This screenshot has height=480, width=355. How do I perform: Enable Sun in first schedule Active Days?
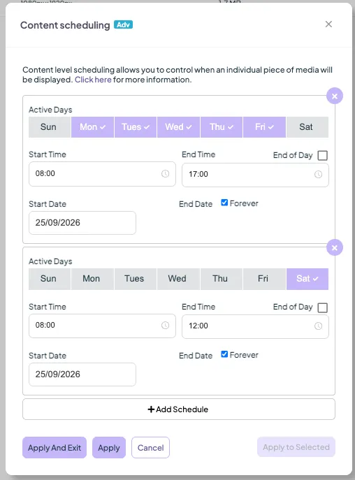tap(50, 126)
